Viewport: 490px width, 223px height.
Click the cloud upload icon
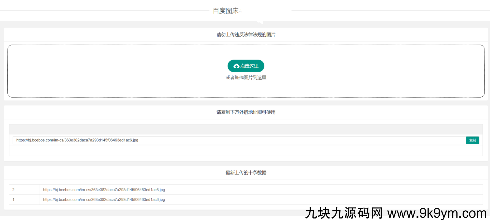[x=236, y=66]
